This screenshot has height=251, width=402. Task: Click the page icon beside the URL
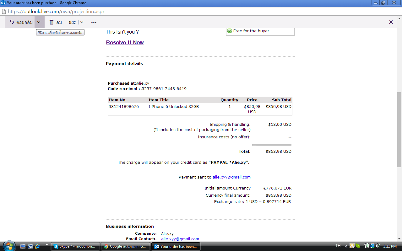(x=3, y=11)
